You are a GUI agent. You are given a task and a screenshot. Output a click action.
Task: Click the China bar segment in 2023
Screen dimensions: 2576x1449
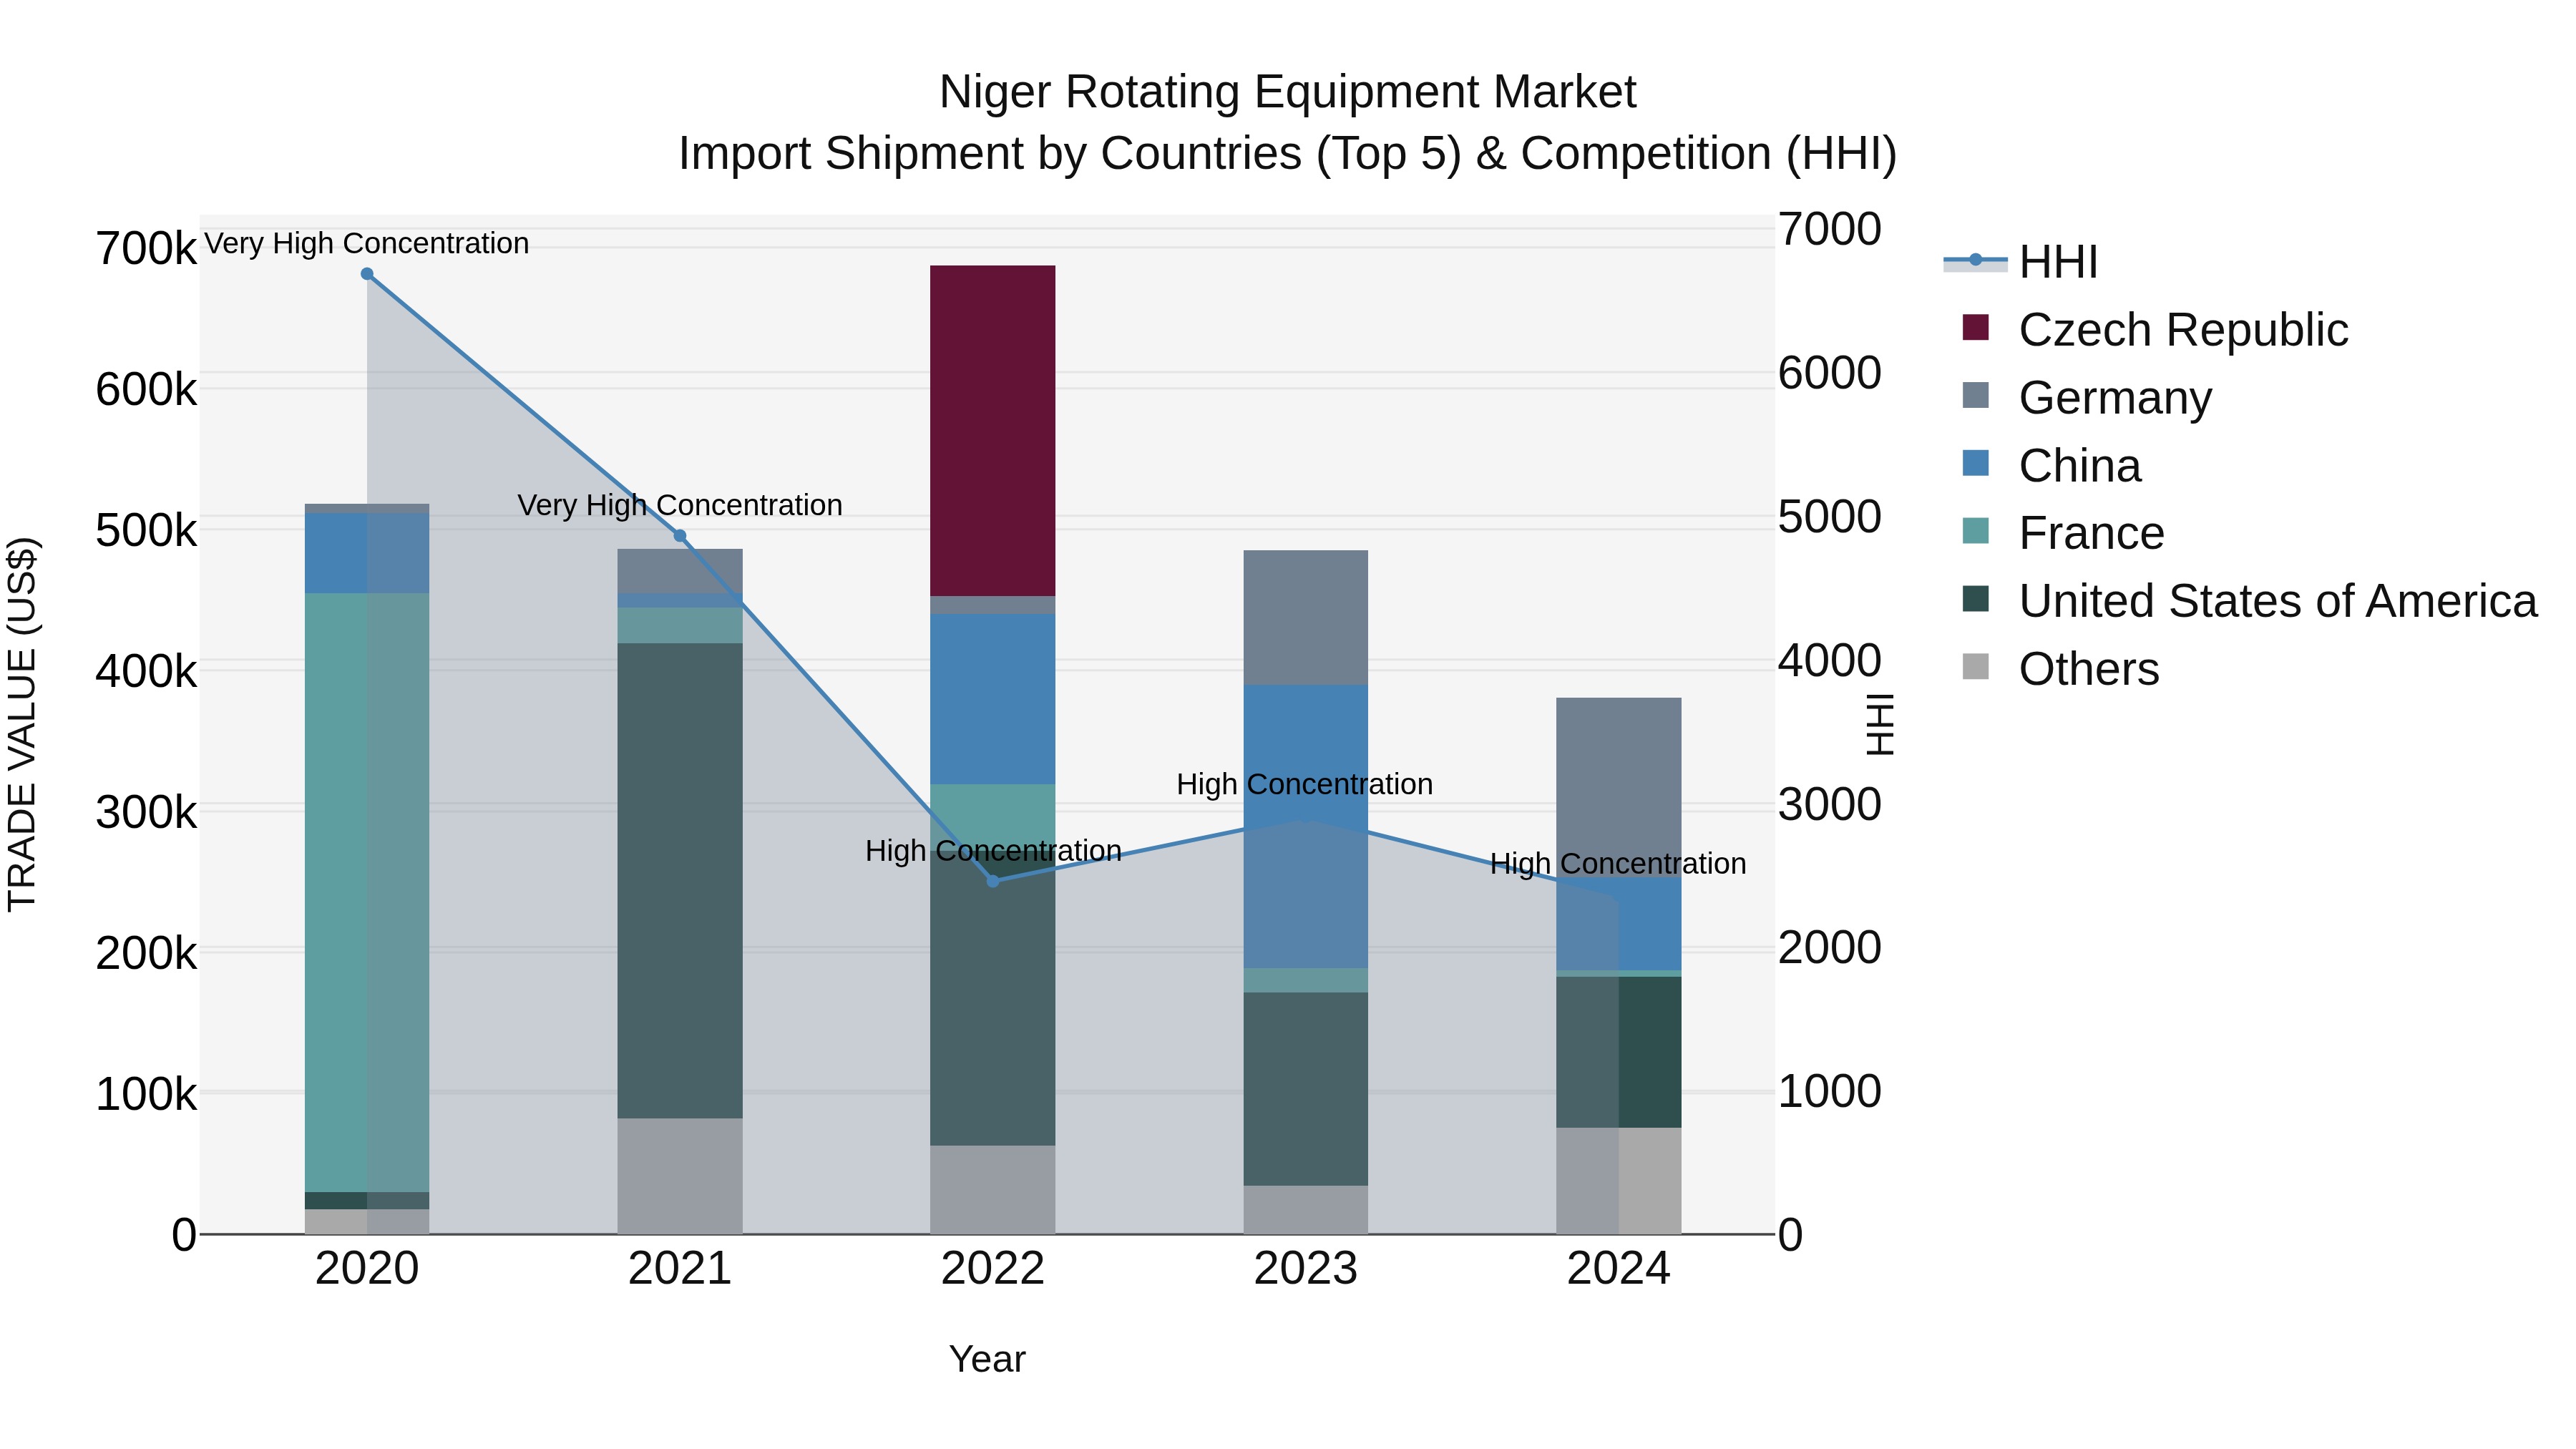click(1306, 827)
